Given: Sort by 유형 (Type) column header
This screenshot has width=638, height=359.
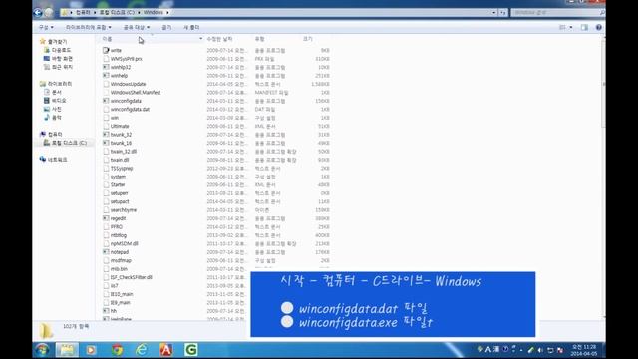Looking at the screenshot, I should 259,39.
